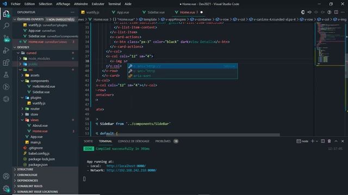The height and width of the screenshot is (195, 348).
Task: Expand the SONARLINT RULES section
Action: click(x=45, y=186)
